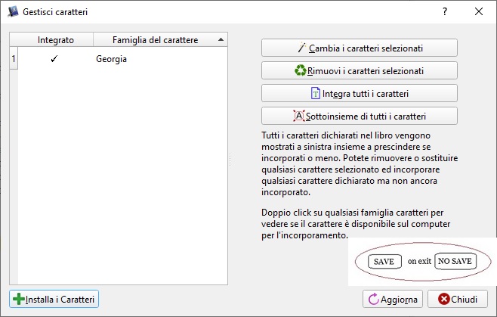Click the SAVE on exit option
Screen dimensions: 497x317
pyautogui.click(x=384, y=261)
